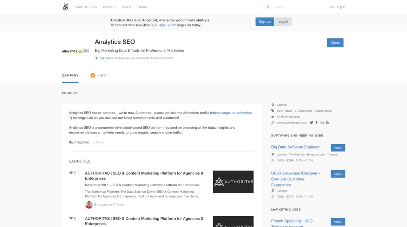The height and width of the screenshot is (227, 407).
Task: Open Analytics SEO LinkedIn icon
Action: (x=322, y=123)
